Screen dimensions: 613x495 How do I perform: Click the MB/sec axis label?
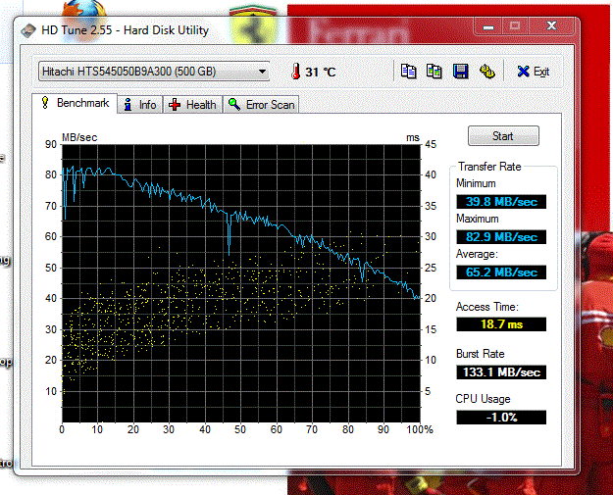79,137
